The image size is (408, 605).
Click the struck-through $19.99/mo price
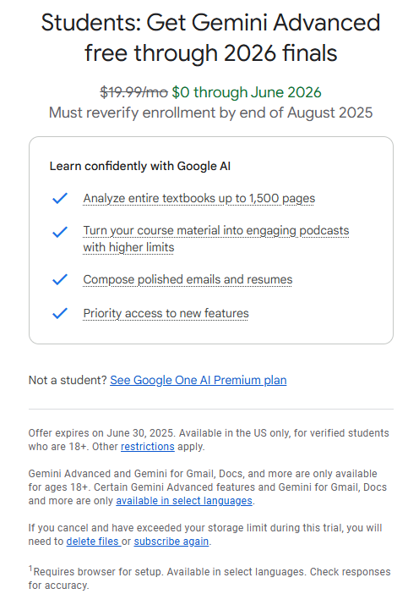pyautogui.click(x=133, y=92)
